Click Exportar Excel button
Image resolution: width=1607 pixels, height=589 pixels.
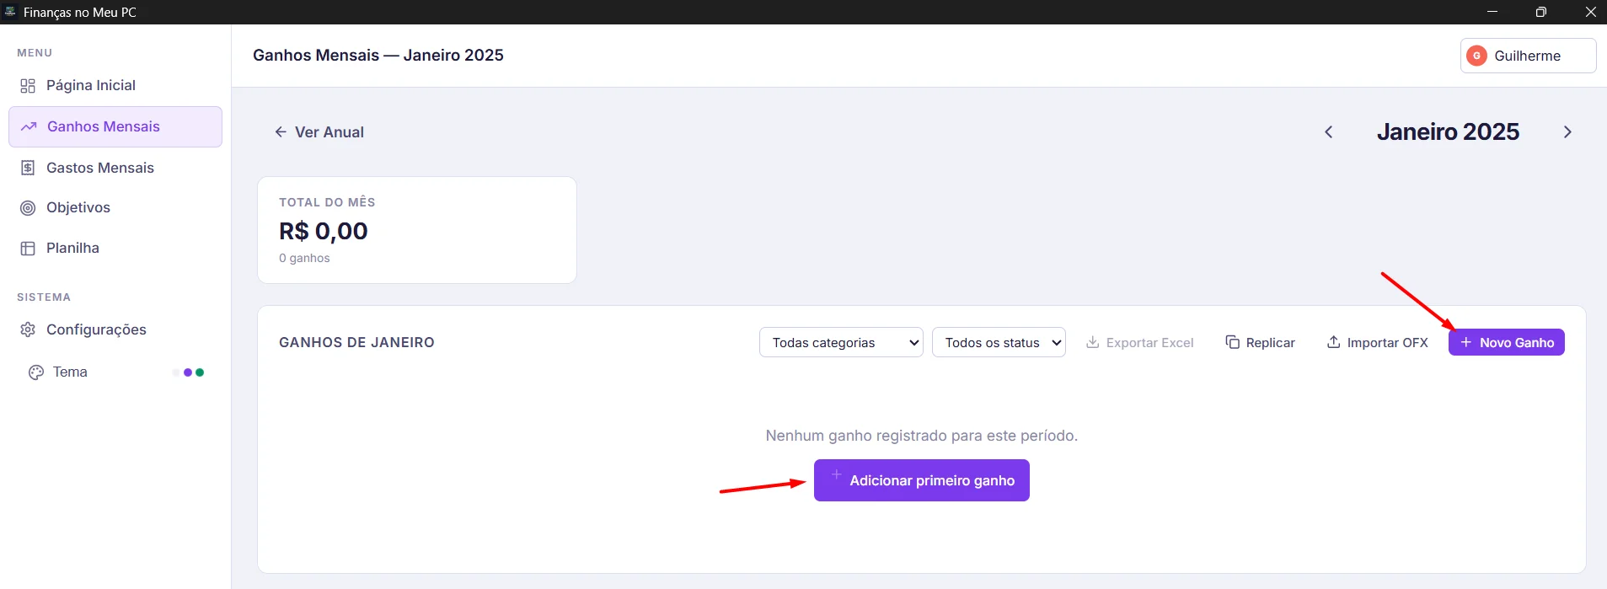[1139, 342]
